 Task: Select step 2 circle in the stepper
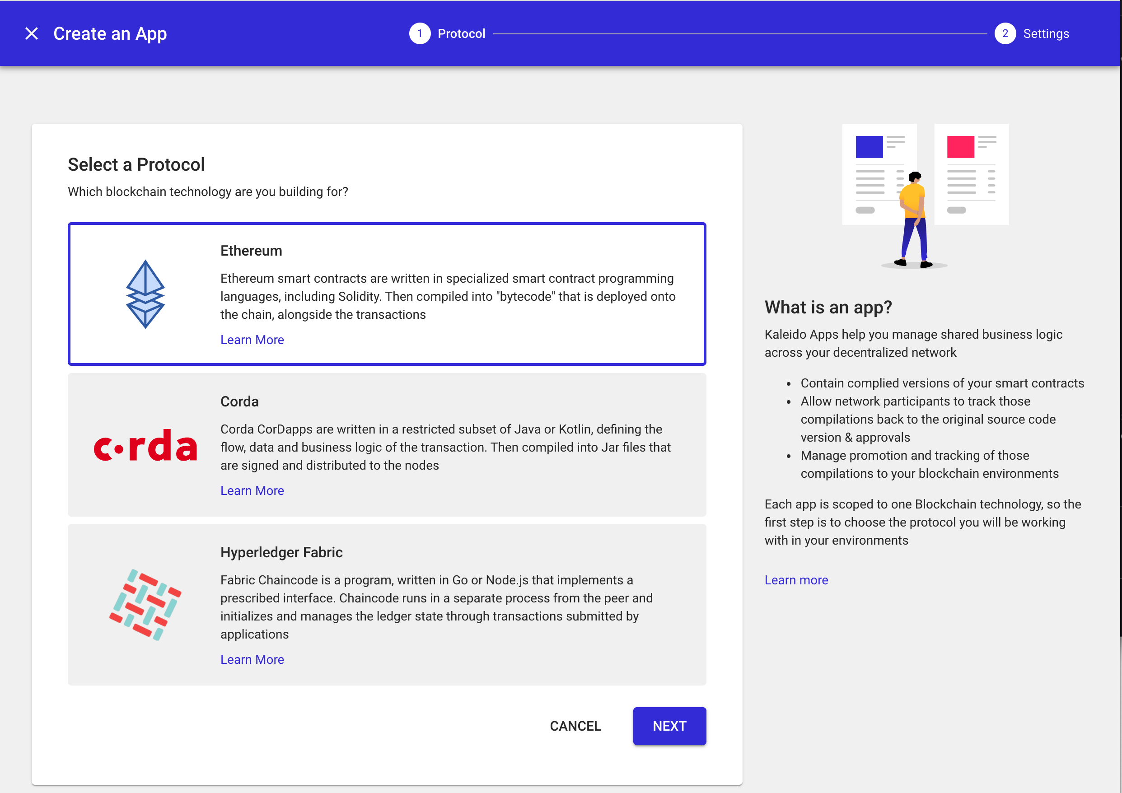click(1005, 33)
